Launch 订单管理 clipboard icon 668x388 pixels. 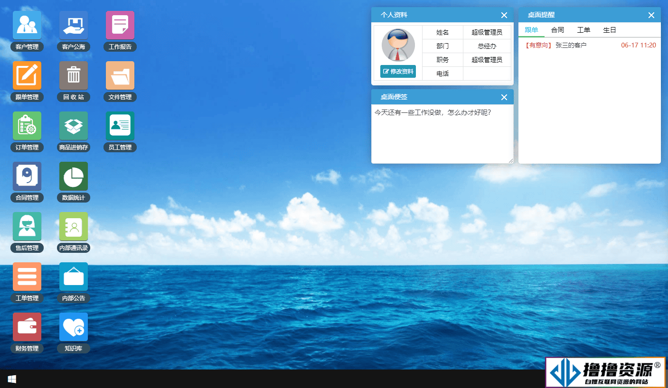pyautogui.click(x=27, y=126)
